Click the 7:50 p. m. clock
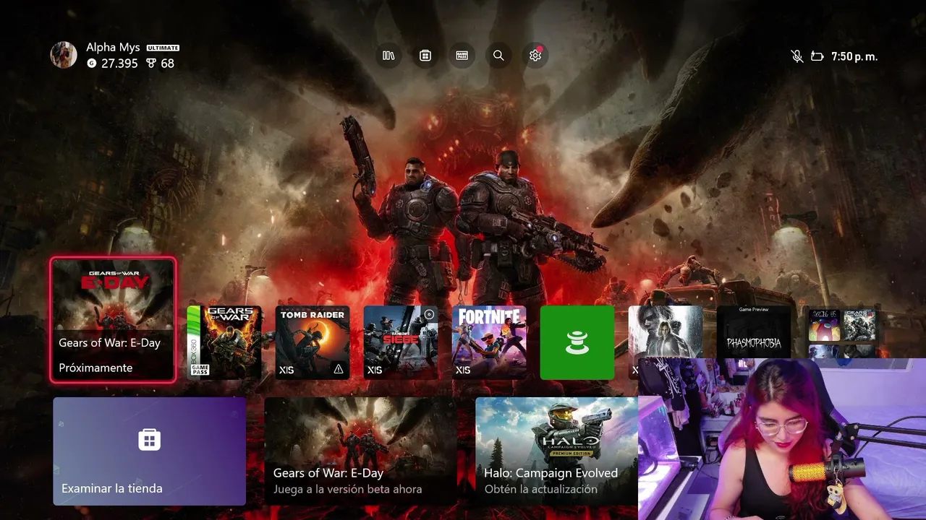 [854, 56]
